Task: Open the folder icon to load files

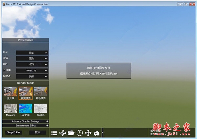Action: [71, 133]
